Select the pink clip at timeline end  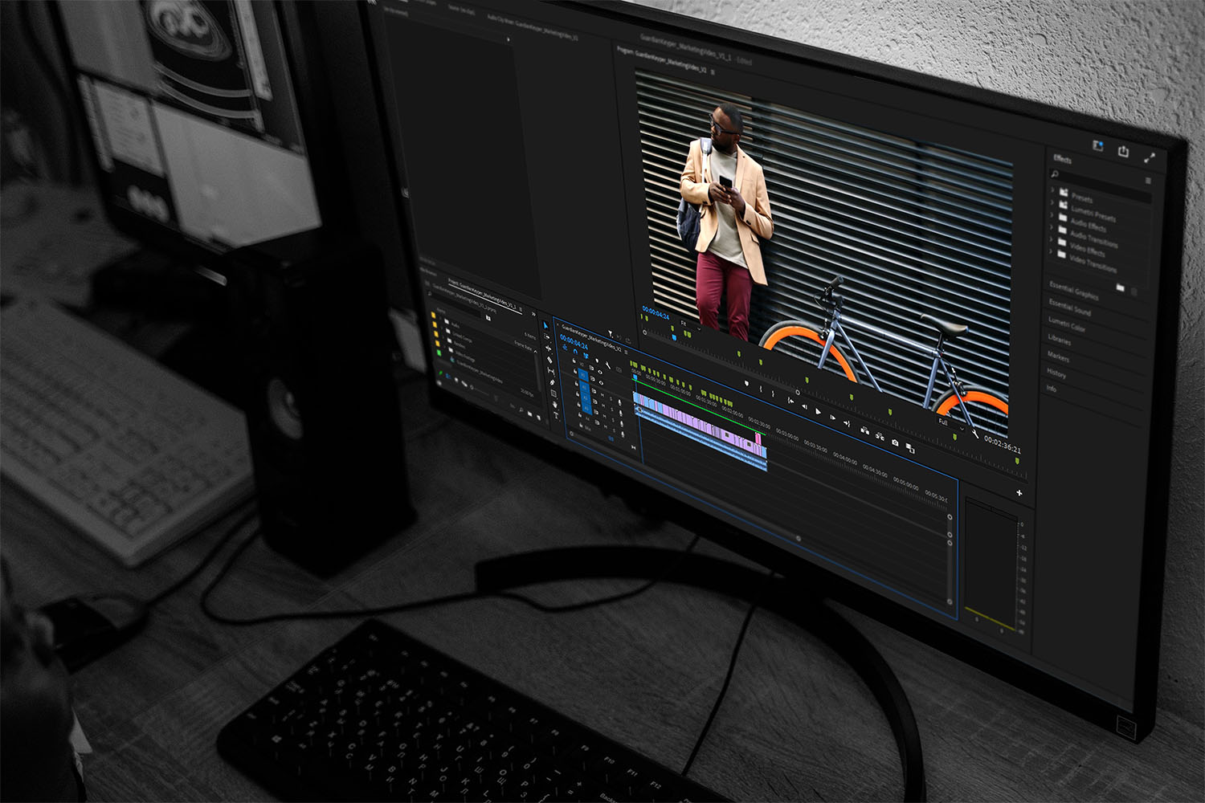click(758, 438)
